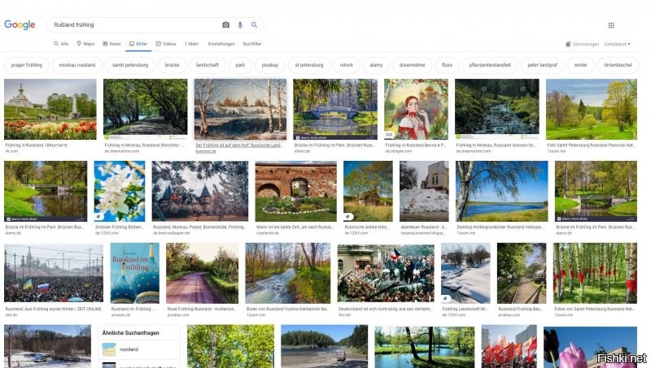Screen dimensions: 651x368
Task: Open the red brick wall thumbnail
Action: pos(296,192)
